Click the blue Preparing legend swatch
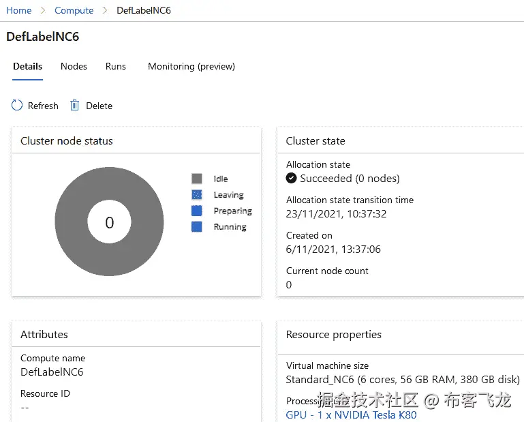 pyautogui.click(x=197, y=211)
